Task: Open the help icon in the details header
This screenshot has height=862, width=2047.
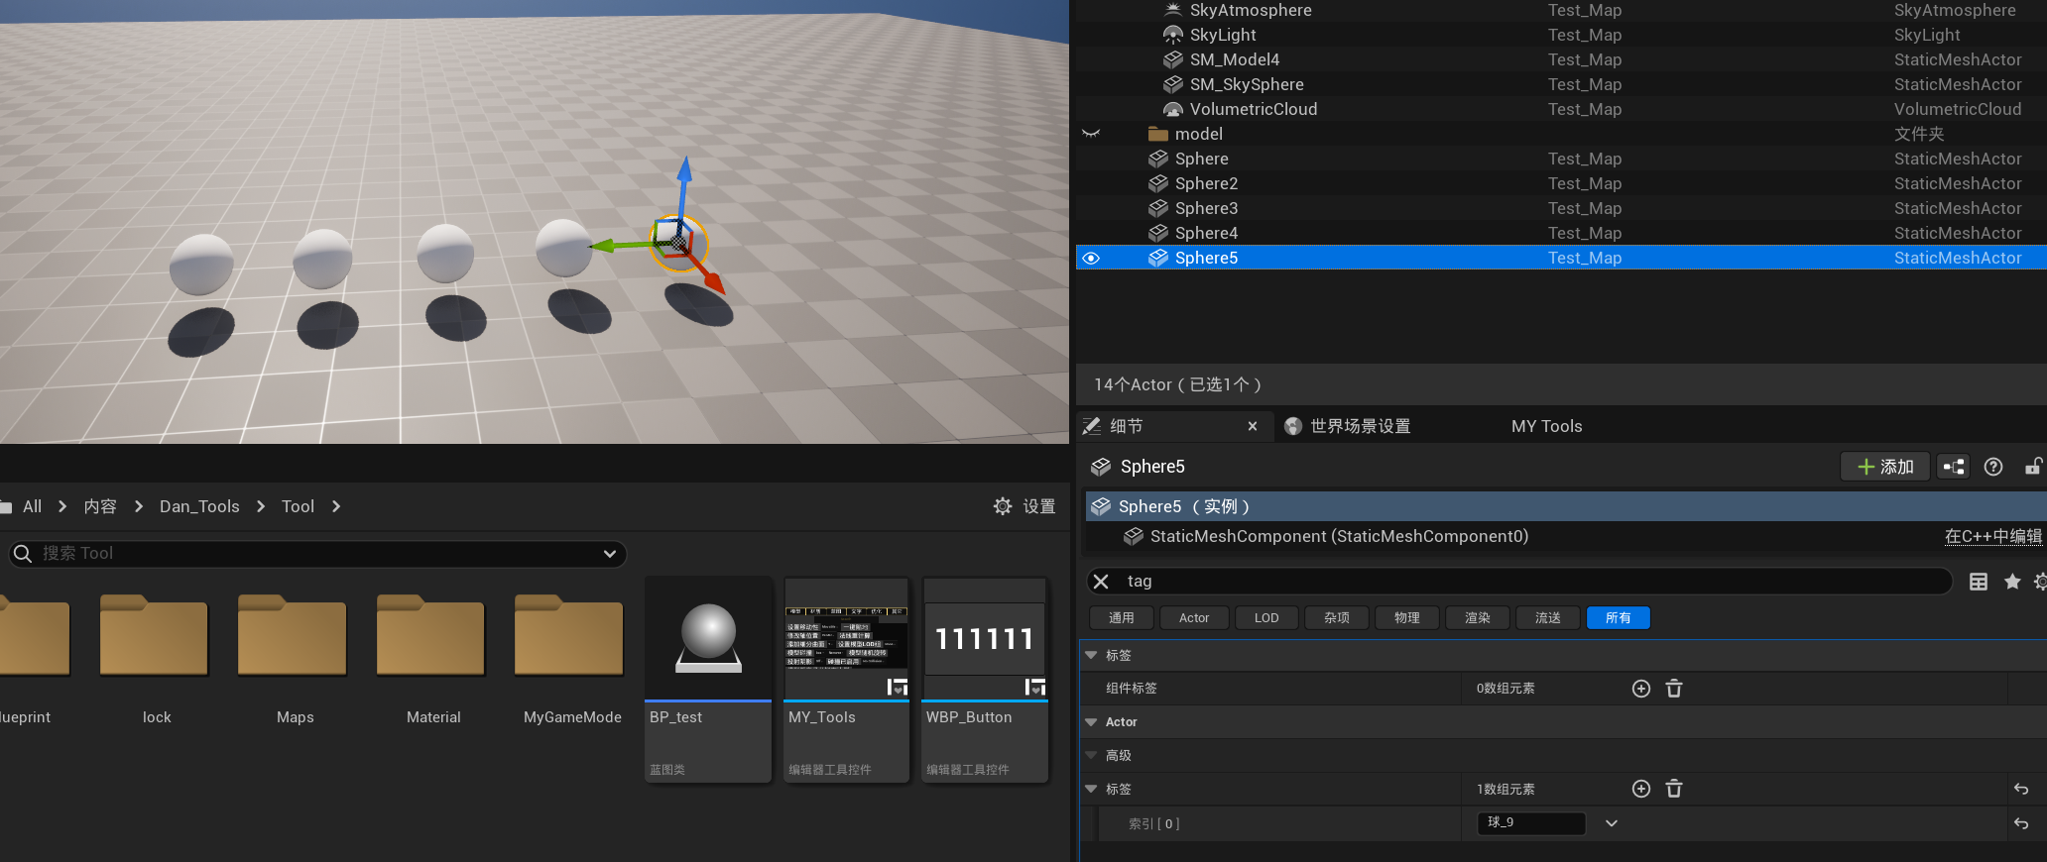Action: (1993, 467)
